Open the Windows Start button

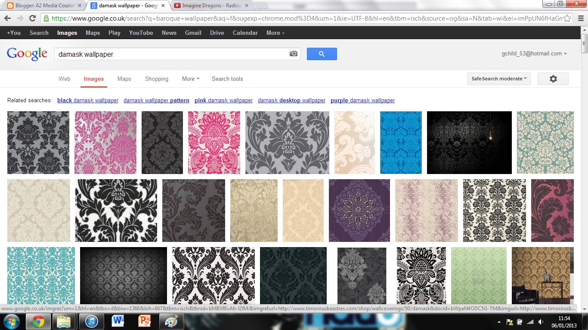(12, 321)
